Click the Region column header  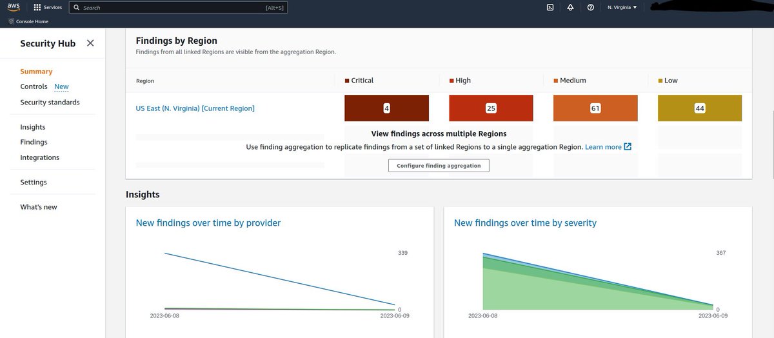click(145, 81)
